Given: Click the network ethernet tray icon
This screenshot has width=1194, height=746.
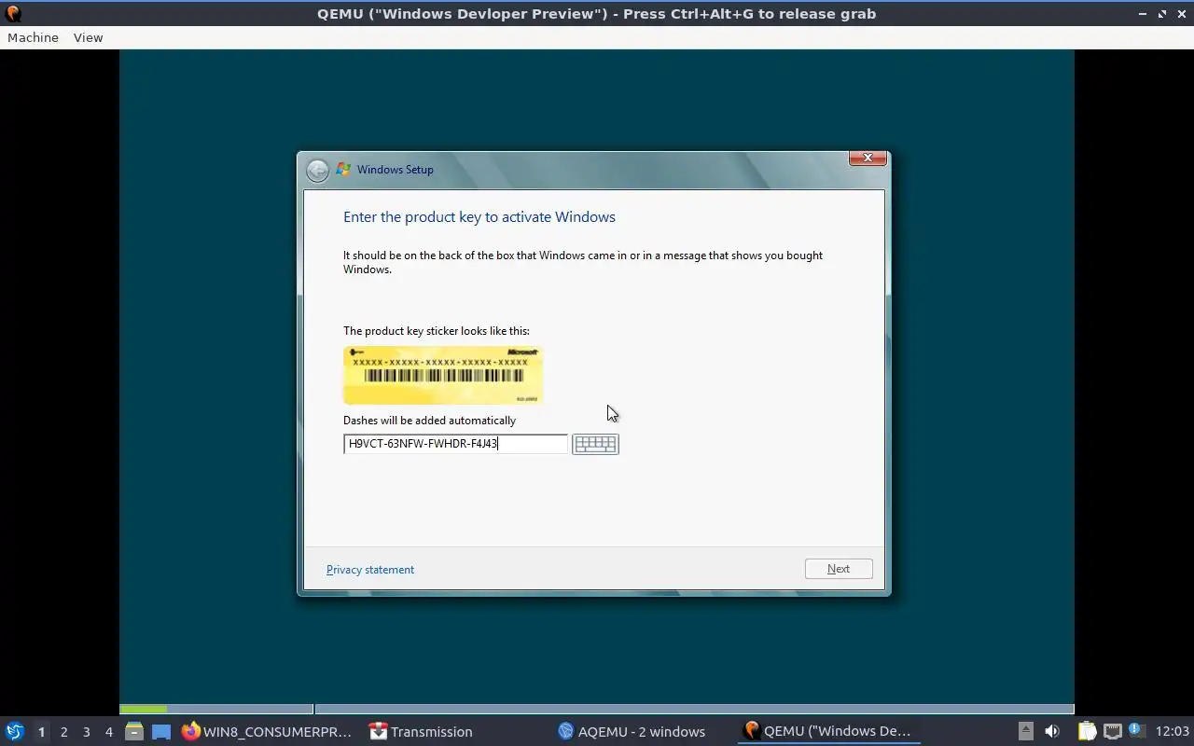Looking at the screenshot, I should coord(1112,731).
